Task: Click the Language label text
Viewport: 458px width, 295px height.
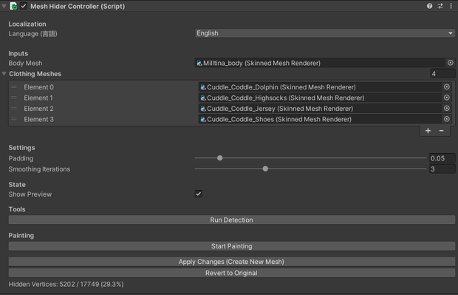Action: tap(33, 33)
